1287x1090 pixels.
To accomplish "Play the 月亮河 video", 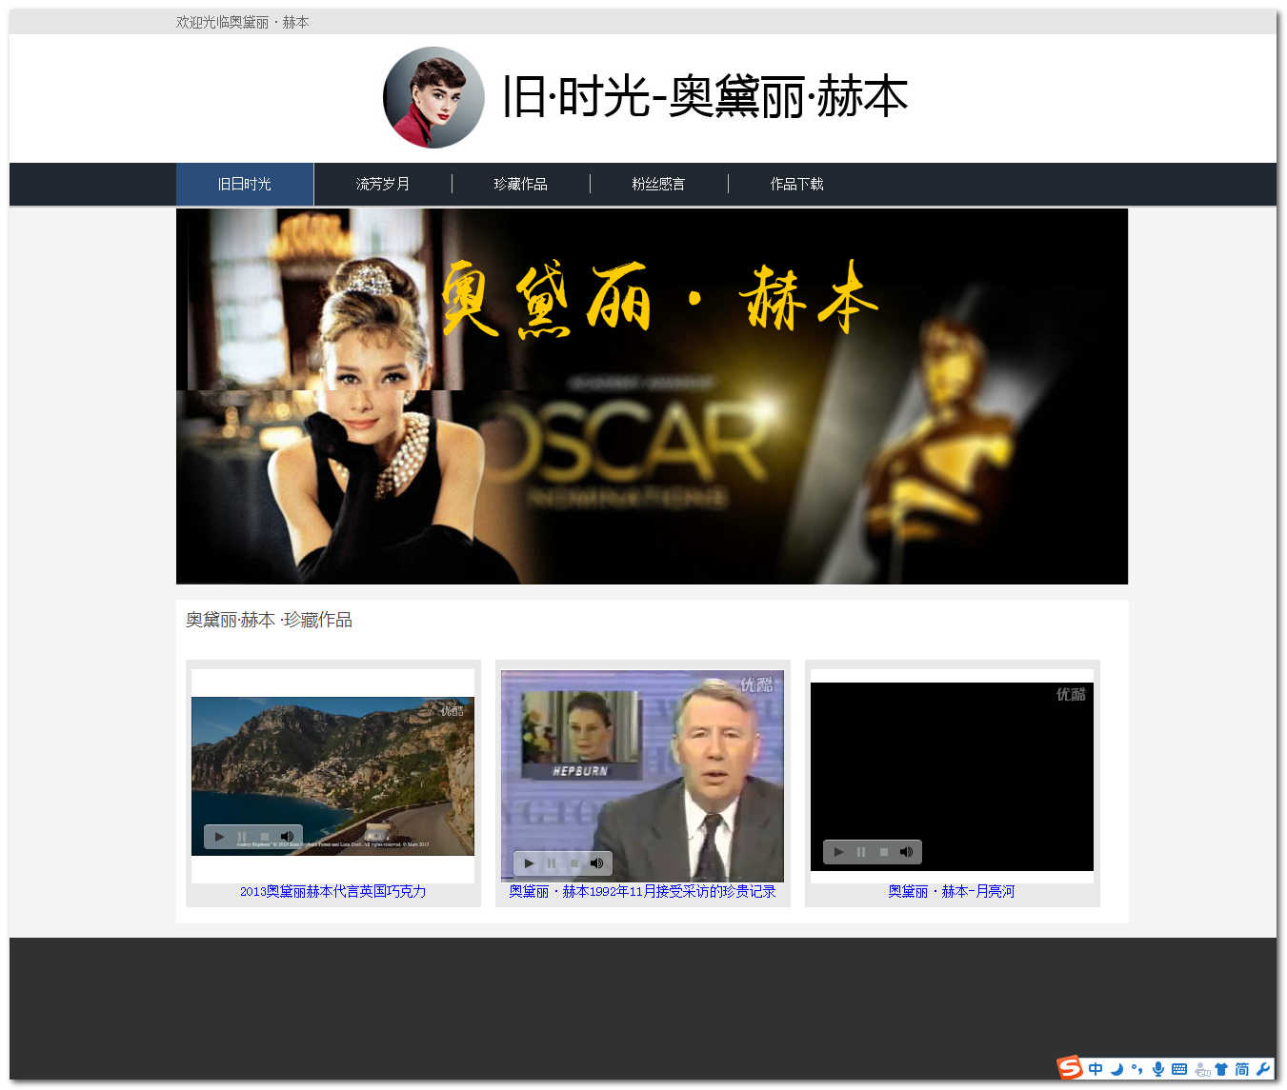I will click(x=839, y=852).
